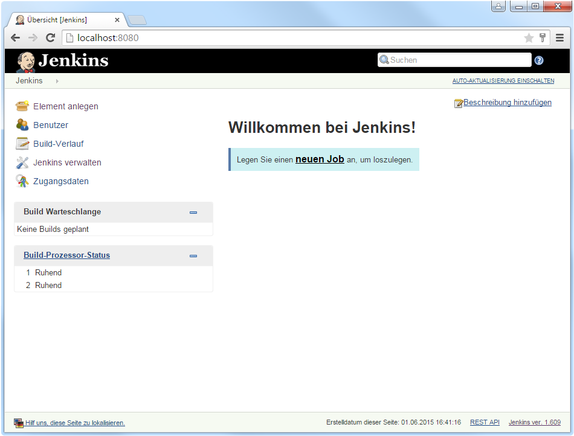
Task: Collapse the Build Warteschlange panel
Action: [193, 212]
